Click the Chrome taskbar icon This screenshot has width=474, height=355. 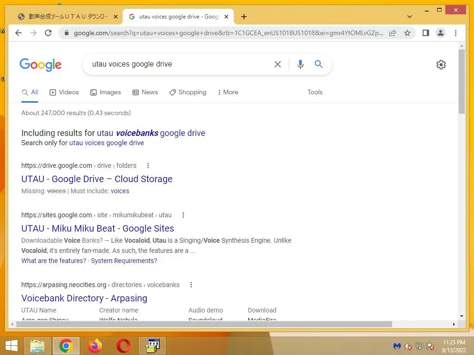pos(66,346)
